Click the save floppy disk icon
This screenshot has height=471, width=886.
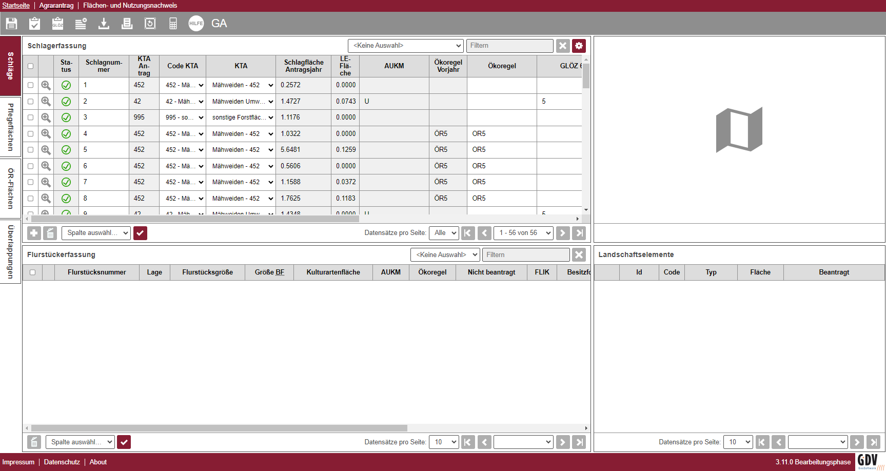tap(11, 24)
